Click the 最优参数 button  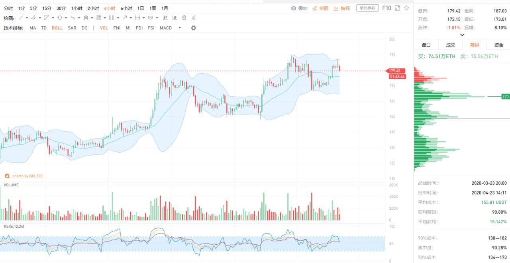point(367,8)
